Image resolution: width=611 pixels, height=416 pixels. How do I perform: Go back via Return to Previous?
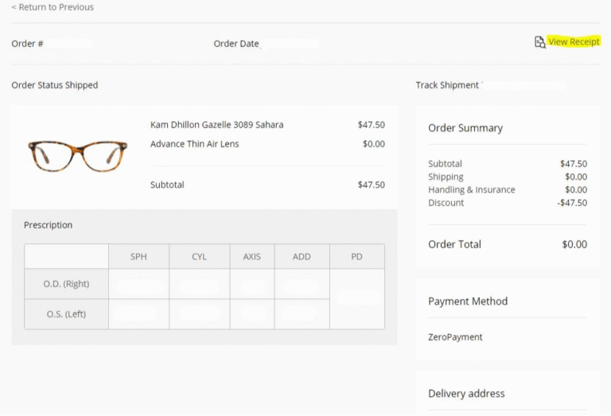(53, 7)
